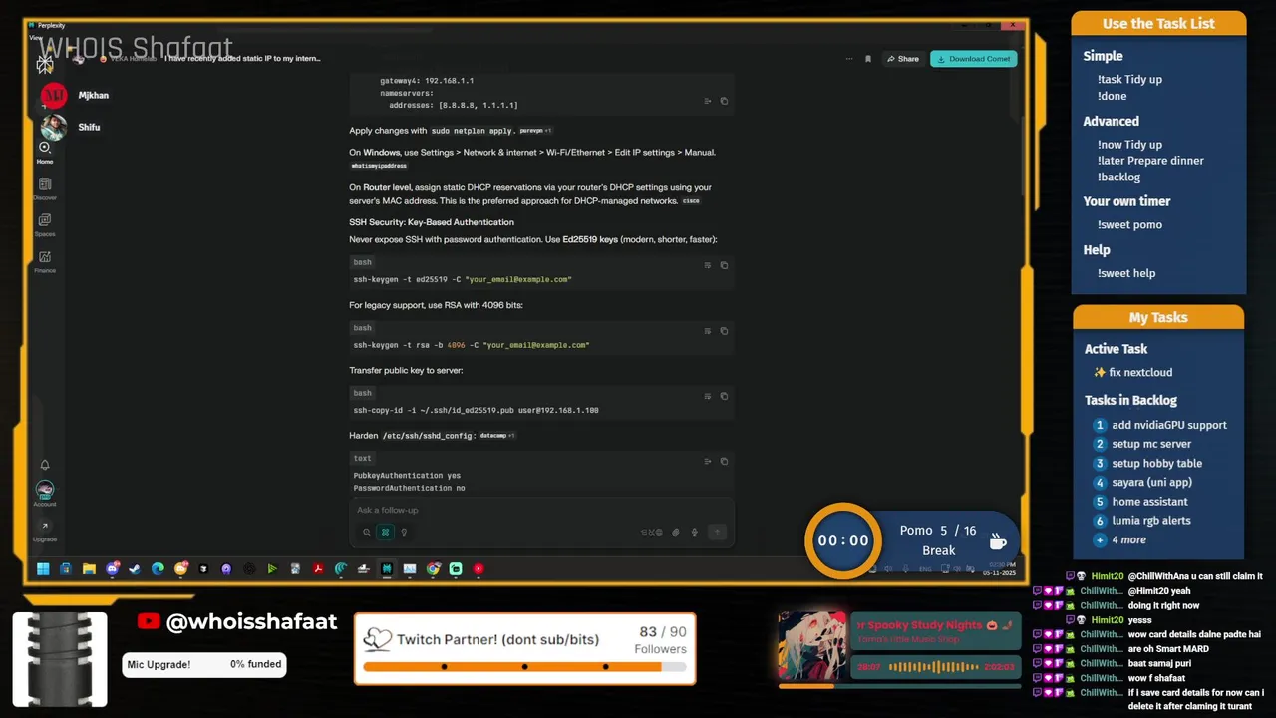Open notifications bell in sidebar
The image size is (1276, 718).
pos(45,465)
